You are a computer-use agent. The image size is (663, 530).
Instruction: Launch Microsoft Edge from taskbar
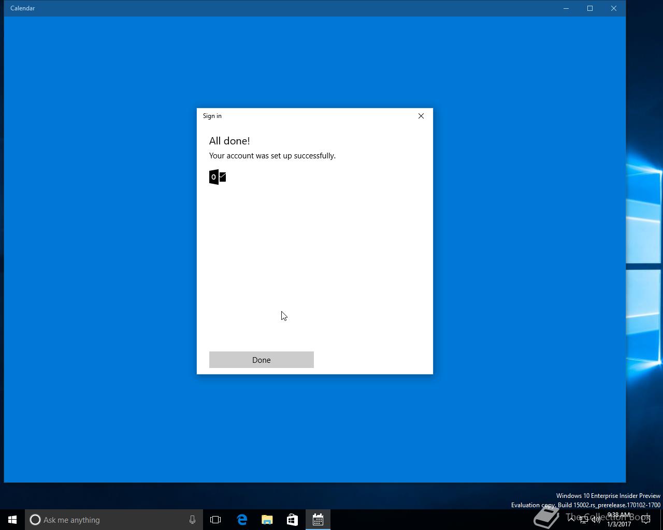tap(242, 520)
